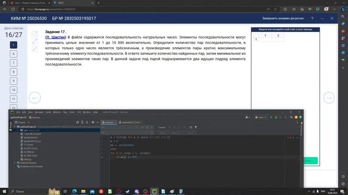Screen dimensions: 348x195
Task: Open the PyCharm Navigate menu
Action: (39, 112)
